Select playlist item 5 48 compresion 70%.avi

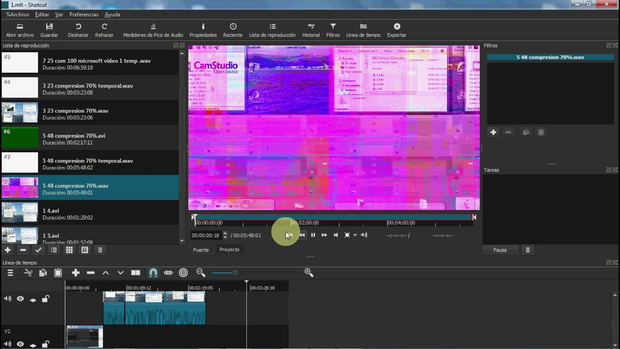coord(90,138)
